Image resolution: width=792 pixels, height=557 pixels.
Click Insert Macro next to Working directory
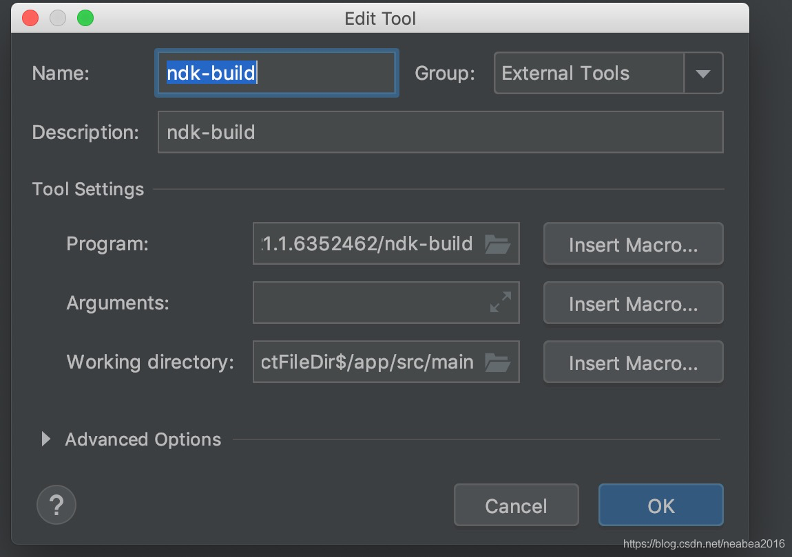[633, 362]
